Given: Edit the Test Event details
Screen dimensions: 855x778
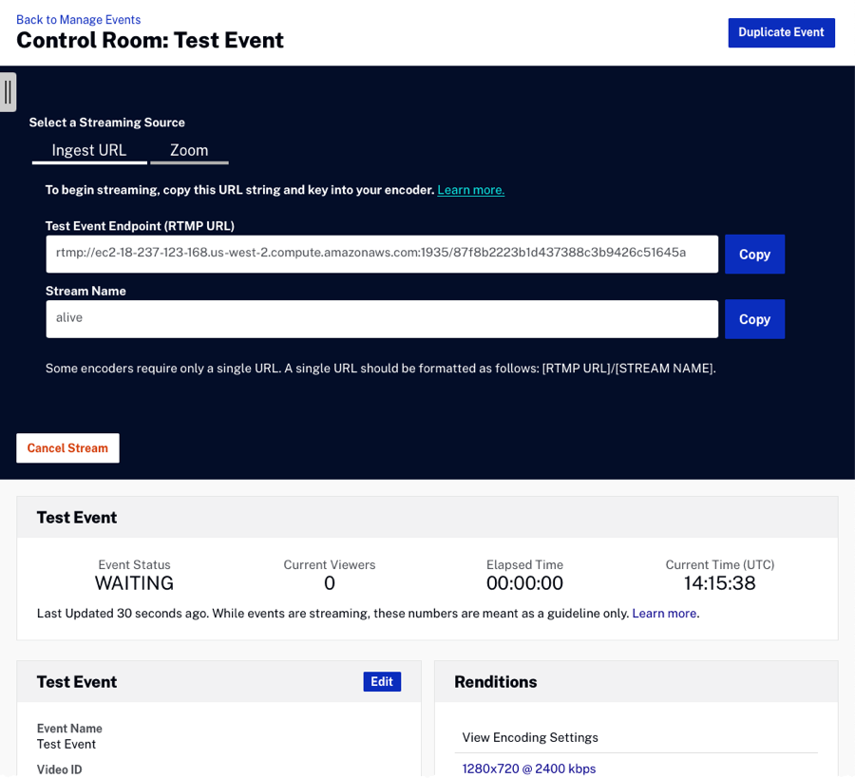Looking at the screenshot, I should pos(382,681).
